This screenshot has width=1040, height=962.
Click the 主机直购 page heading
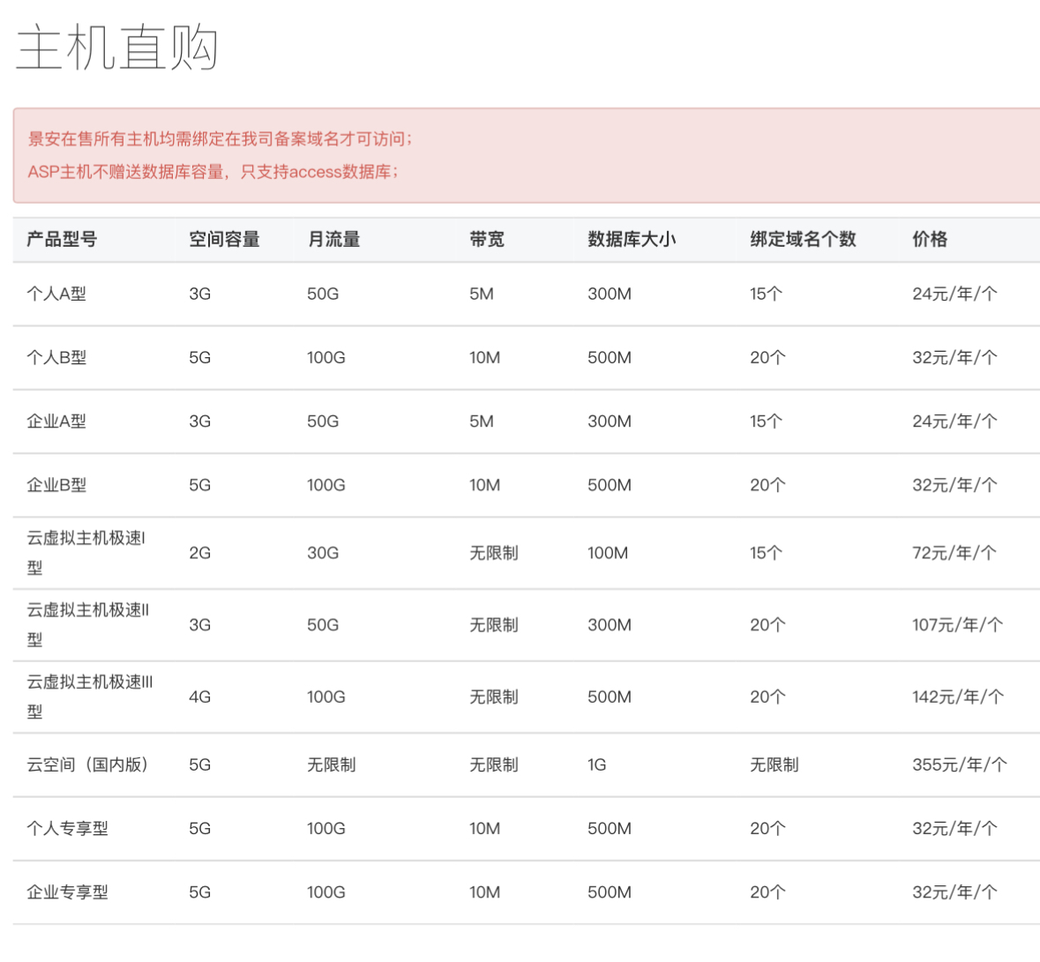pos(117,48)
